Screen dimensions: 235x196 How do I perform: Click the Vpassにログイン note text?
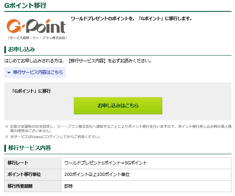click(x=55, y=137)
